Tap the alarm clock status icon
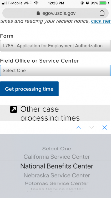The width and height of the screenshot is (111, 198). click(87, 3)
